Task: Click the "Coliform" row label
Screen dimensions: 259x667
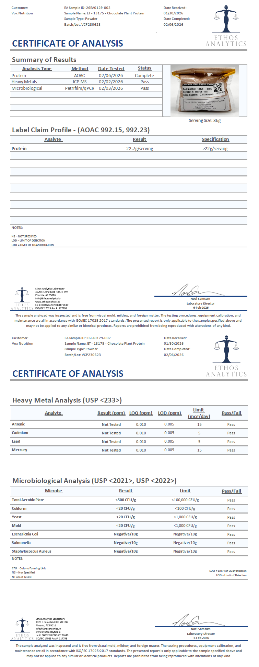Action: coord(19,509)
